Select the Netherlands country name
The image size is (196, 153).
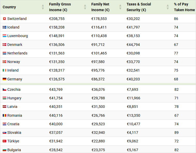pos(17,53)
